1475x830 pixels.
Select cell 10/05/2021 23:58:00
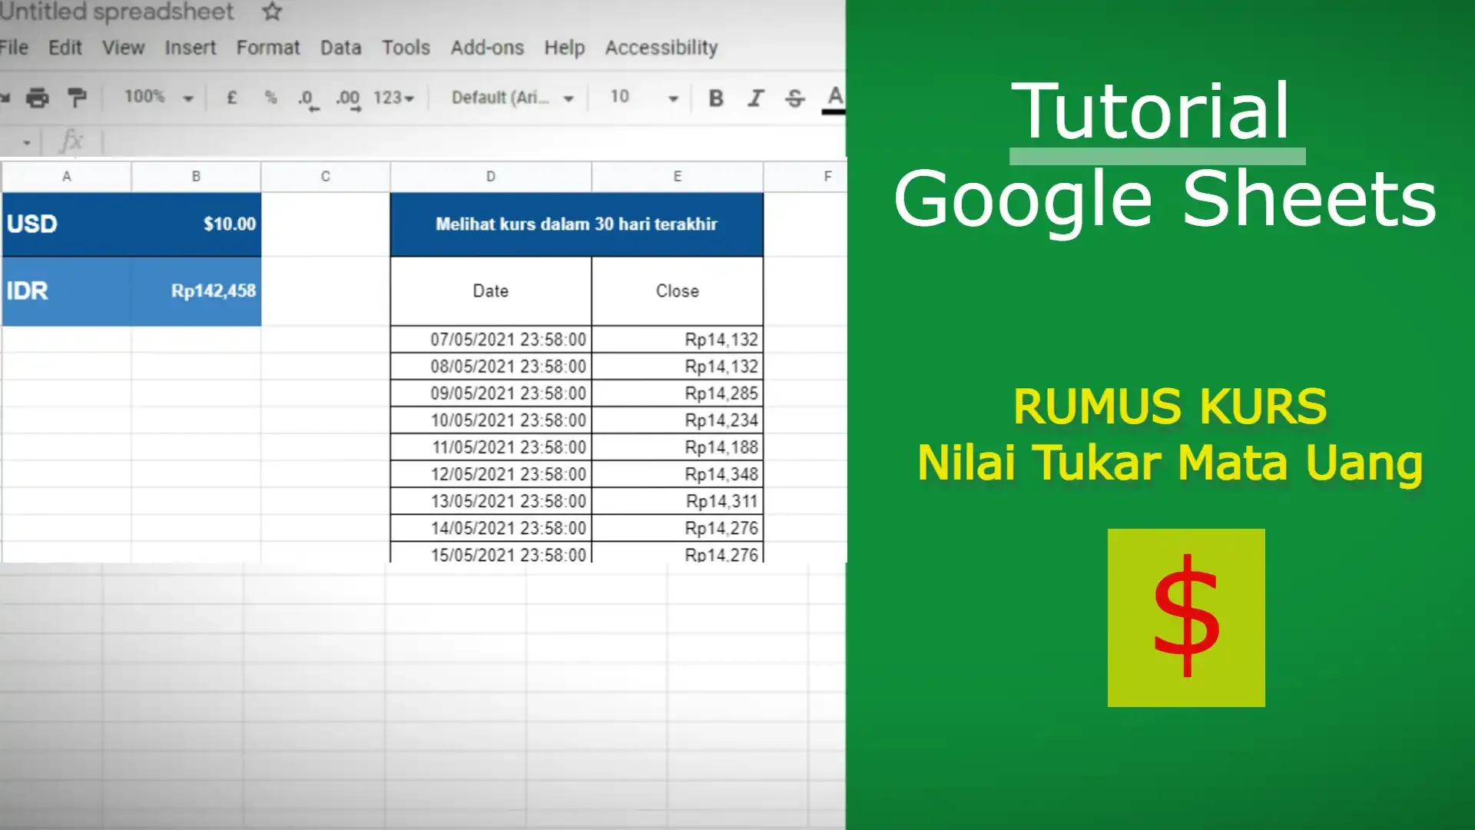coord(491,420)
